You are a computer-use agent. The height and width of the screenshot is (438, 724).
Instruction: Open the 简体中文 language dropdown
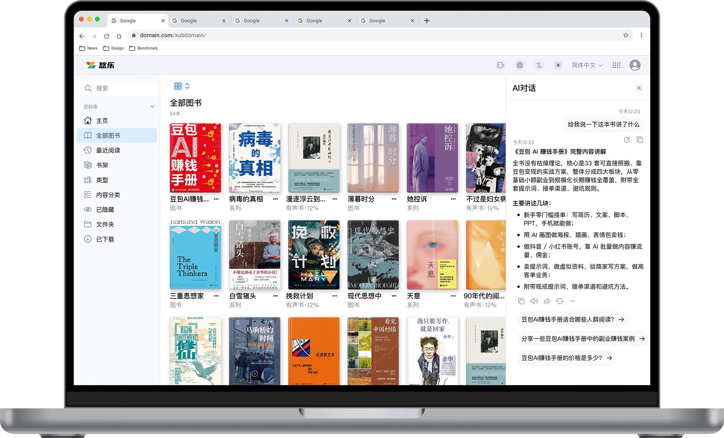(587, 65)
